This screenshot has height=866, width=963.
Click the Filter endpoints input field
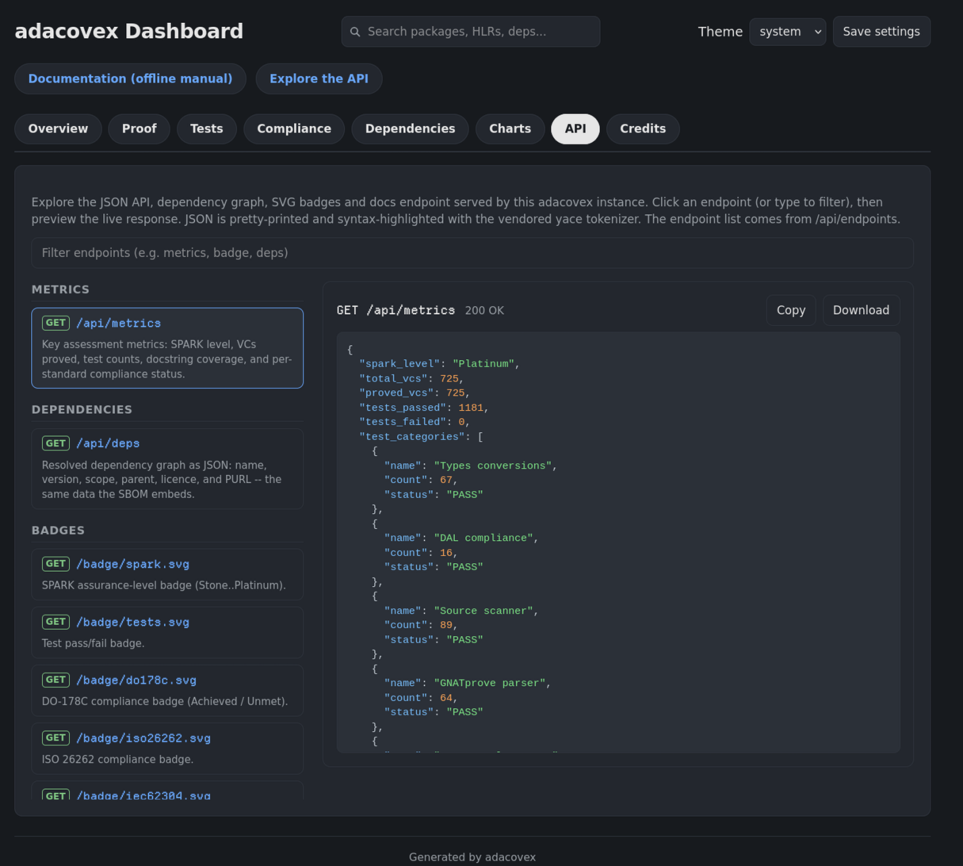pyautogui.click(x=472, y=253)
